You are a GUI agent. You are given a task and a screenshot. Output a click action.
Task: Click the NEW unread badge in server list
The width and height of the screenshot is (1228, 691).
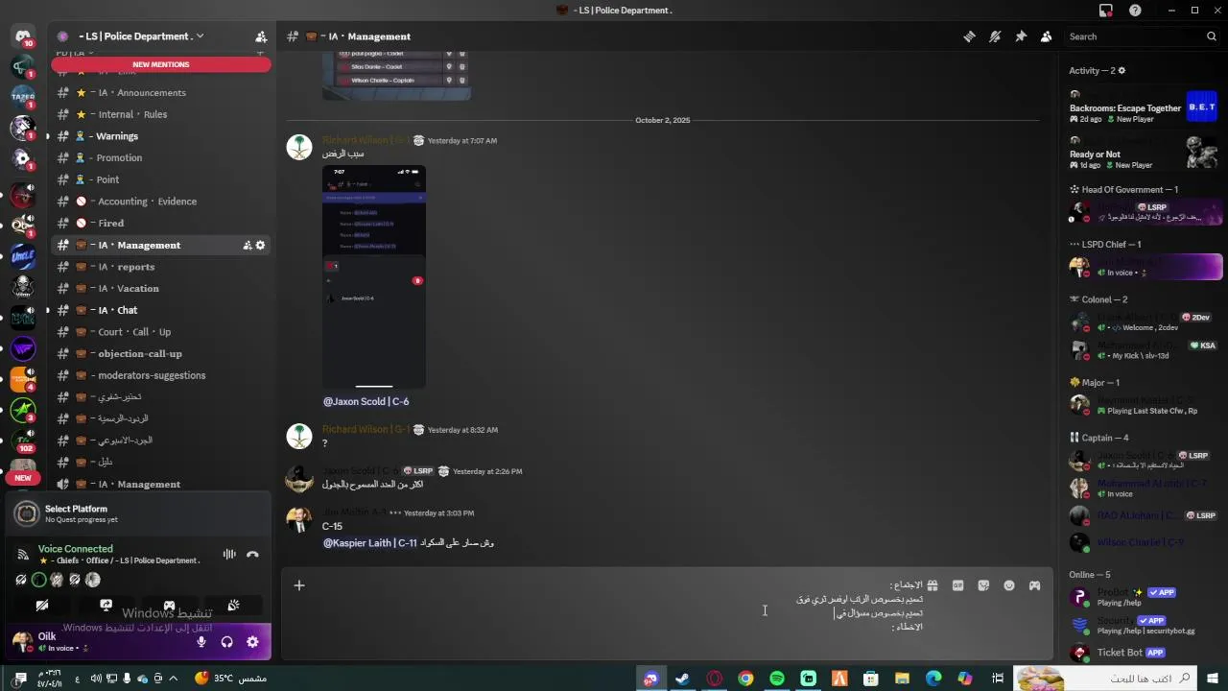tap(23, 477)
